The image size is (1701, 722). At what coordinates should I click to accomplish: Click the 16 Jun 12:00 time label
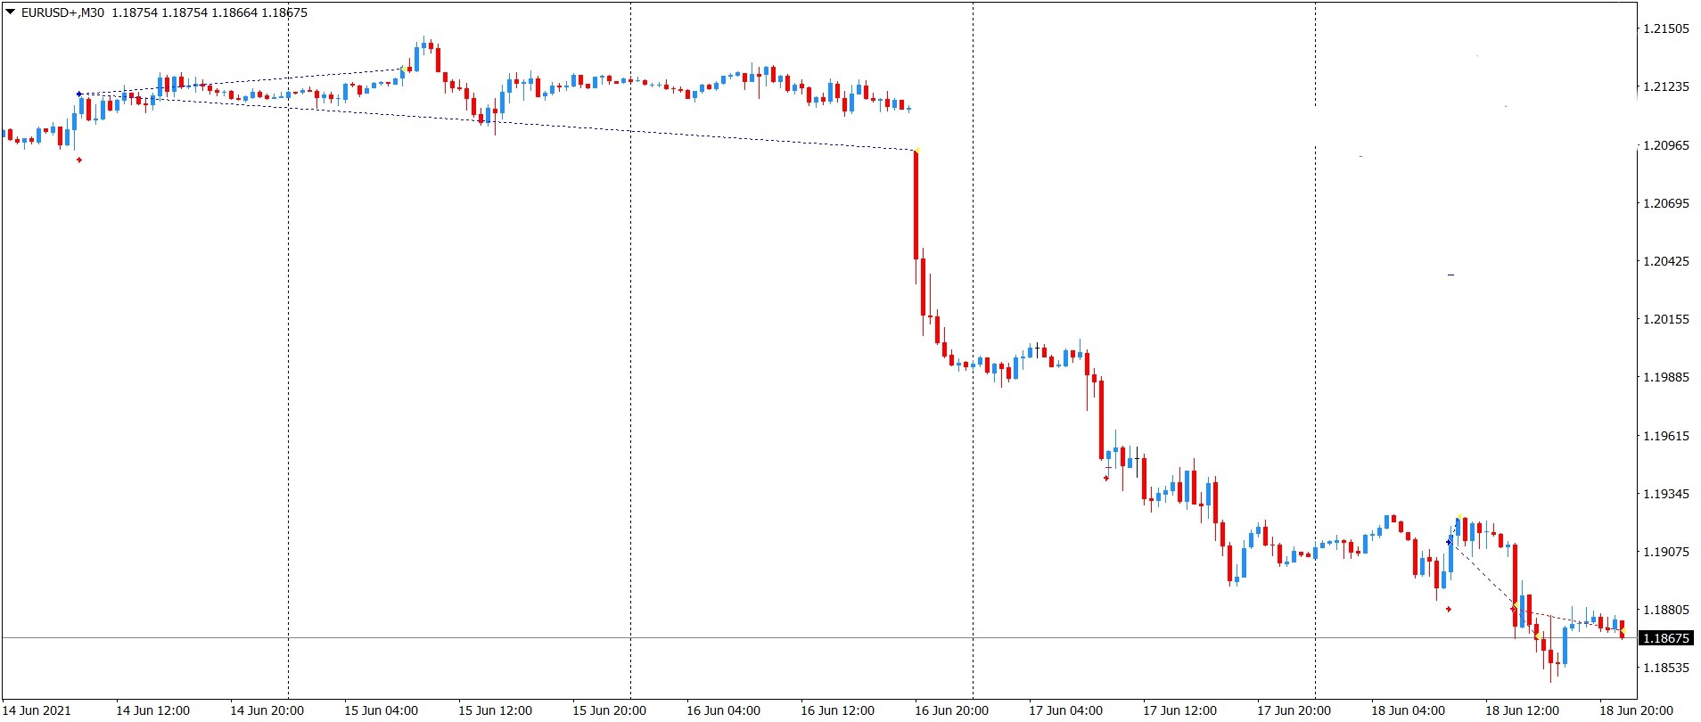click(x=837, y=710)
